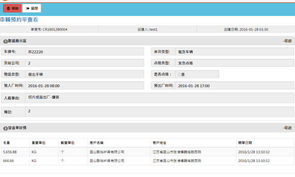295x177 pixels.
Task: Click the 入廠事由 text area
Action: point(159,98)
